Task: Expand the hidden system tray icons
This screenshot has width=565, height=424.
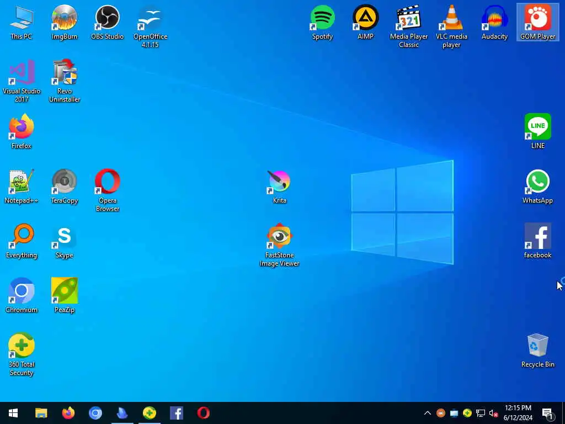Action: (428, 413)
